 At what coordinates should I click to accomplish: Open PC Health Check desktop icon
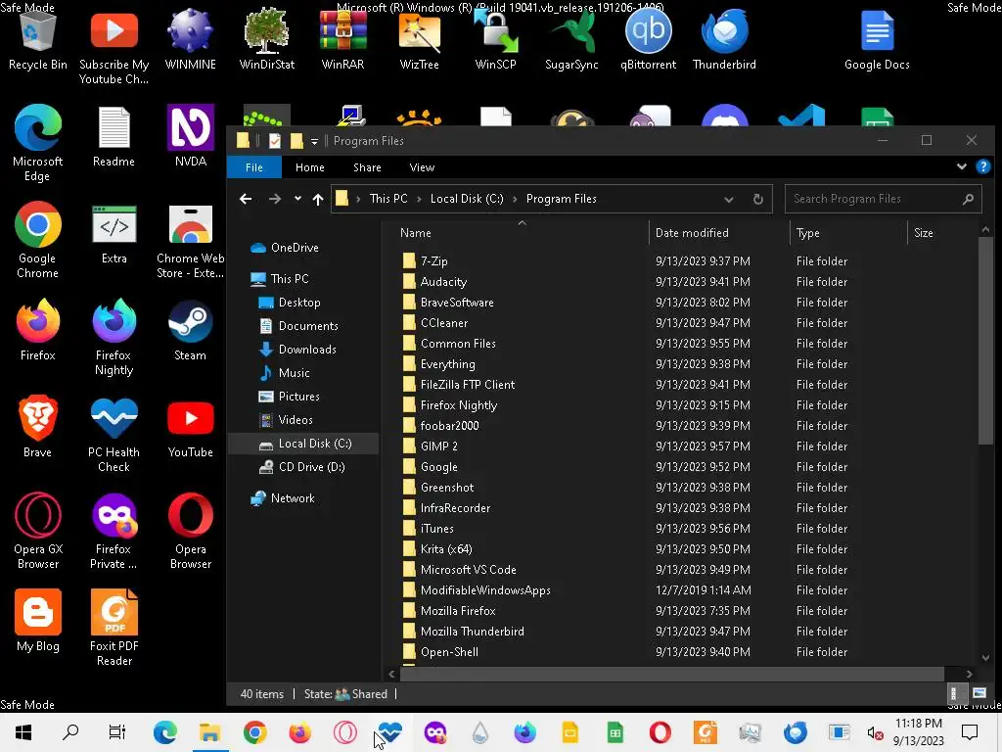point(114,435)
